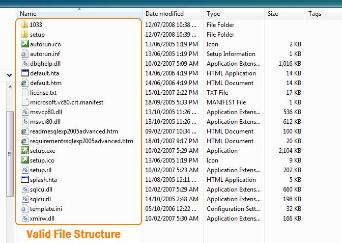Click the setup.exe installer icon
The width and height of the screenshot is (342, 243).
coord(24,150)
